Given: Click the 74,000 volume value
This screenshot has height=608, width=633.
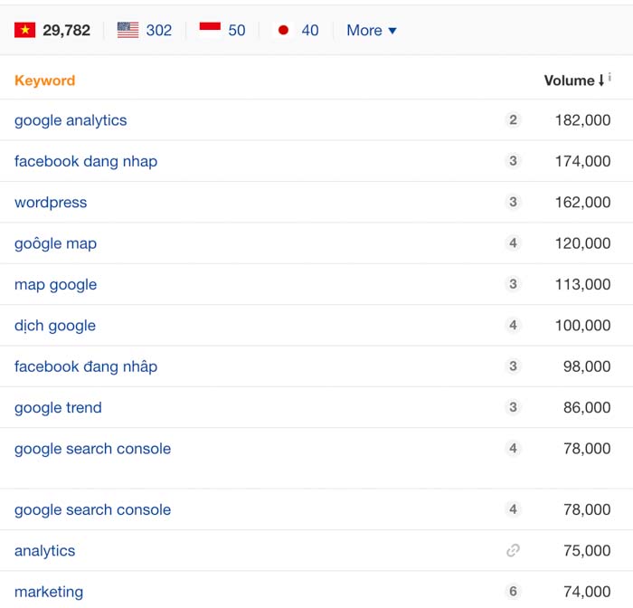Looking at the screenshot, I should tap(587, 592).
